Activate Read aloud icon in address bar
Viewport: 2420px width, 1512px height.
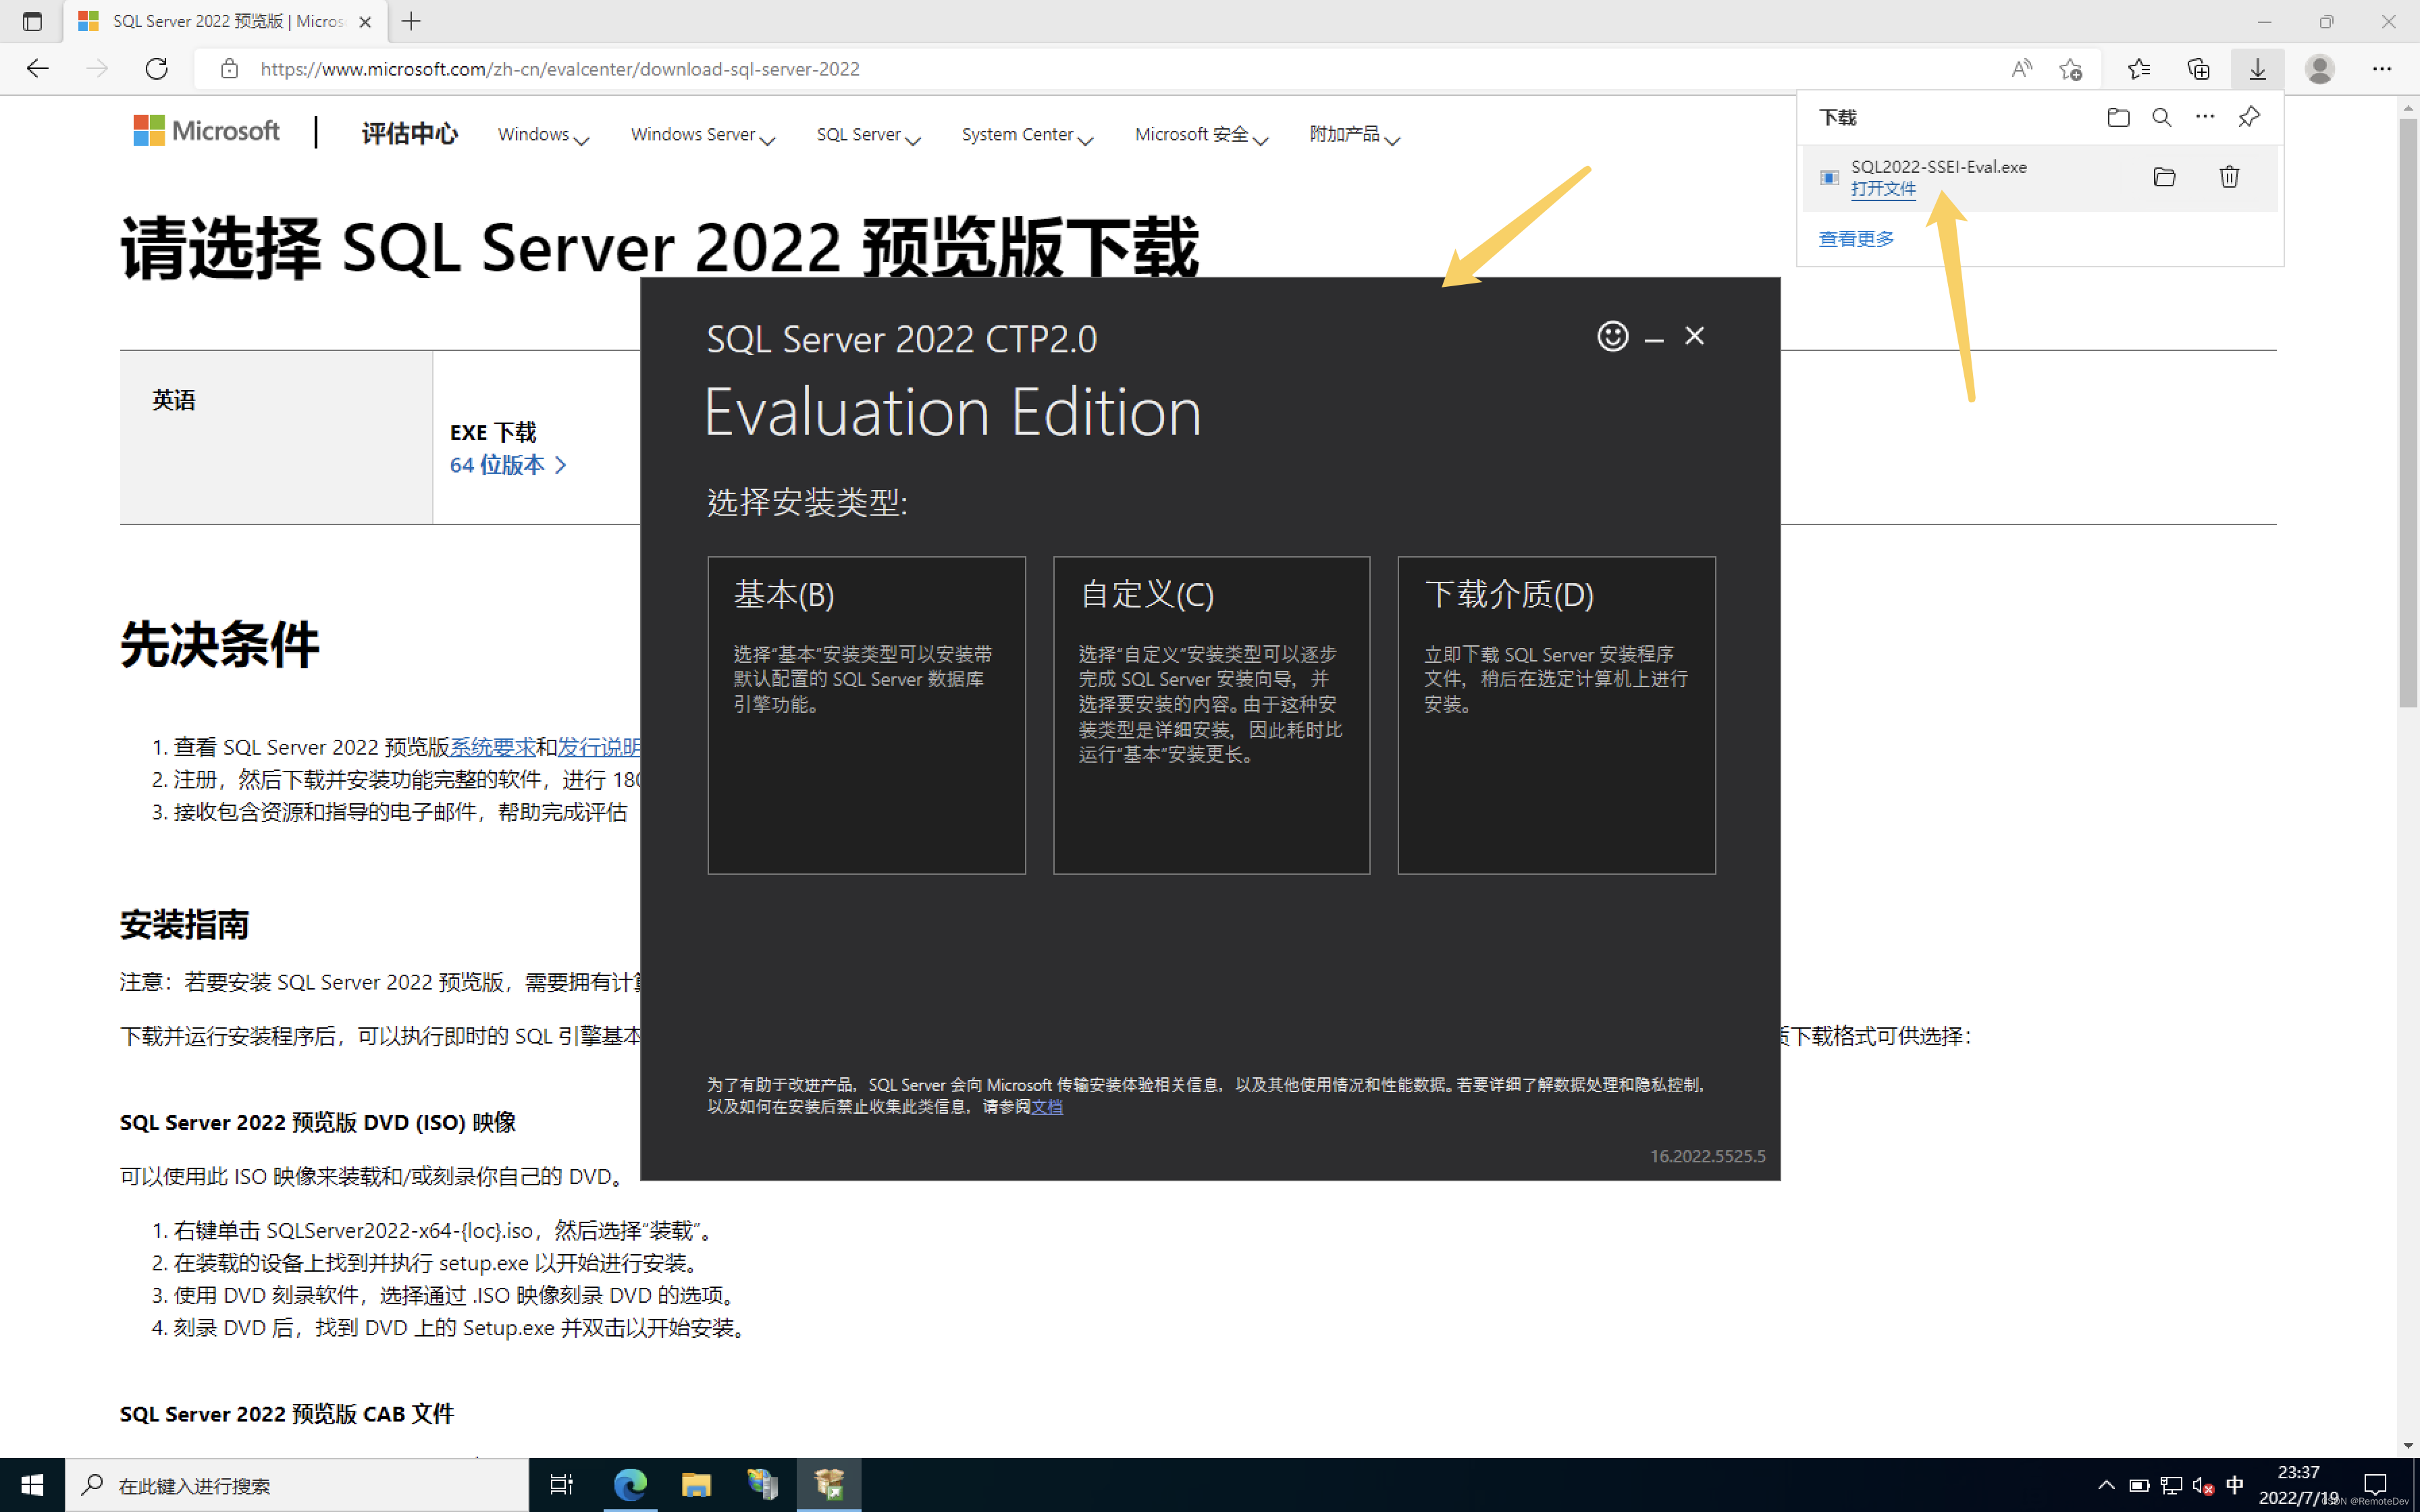(2021, 69)
